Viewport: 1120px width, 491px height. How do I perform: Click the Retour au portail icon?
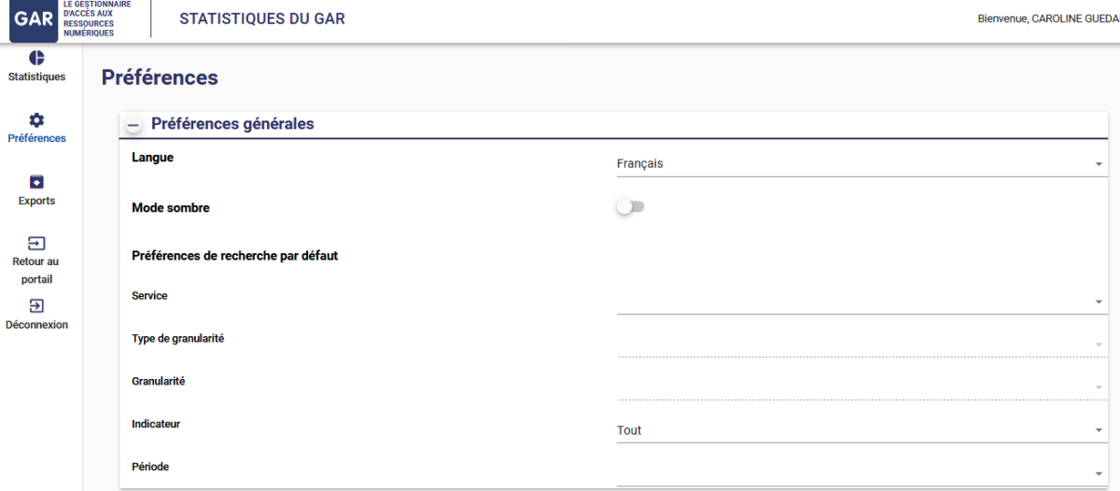[36, 244]
